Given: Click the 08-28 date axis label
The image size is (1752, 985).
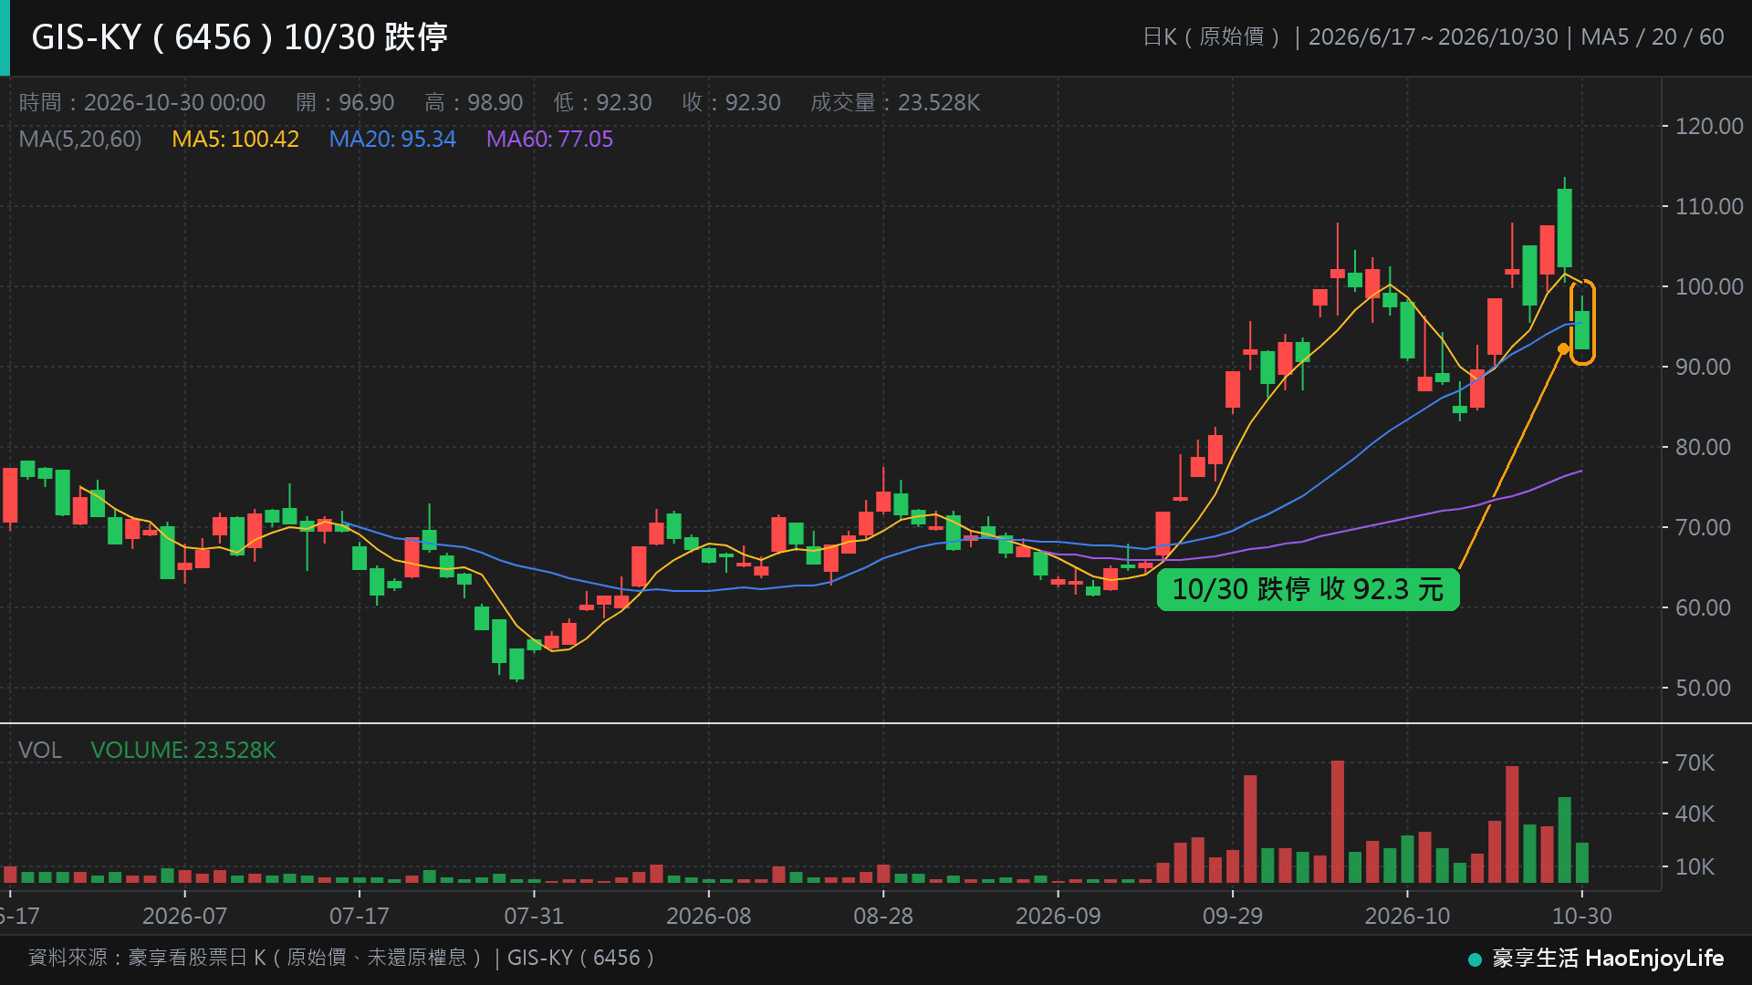Looking at the screenshot, I should [883, 916].
